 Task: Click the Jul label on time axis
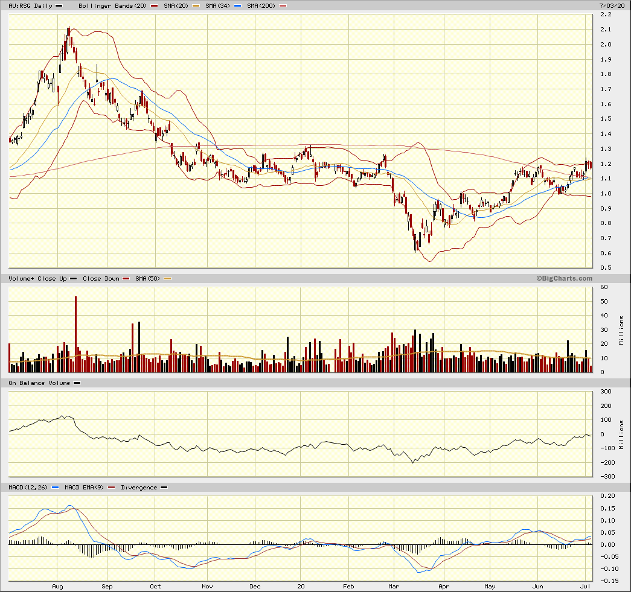[x=586, y=587]
